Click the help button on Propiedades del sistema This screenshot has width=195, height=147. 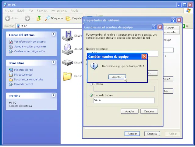tap(173, 20)
